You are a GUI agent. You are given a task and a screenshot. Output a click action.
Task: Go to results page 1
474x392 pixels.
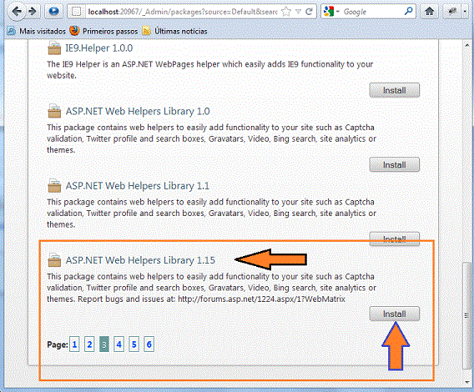click(x=74, y=344)
